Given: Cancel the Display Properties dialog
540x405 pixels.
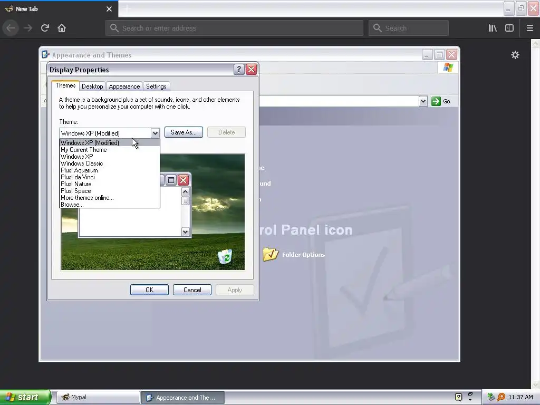Looking at the screenshot, I should tap(192, 290).
